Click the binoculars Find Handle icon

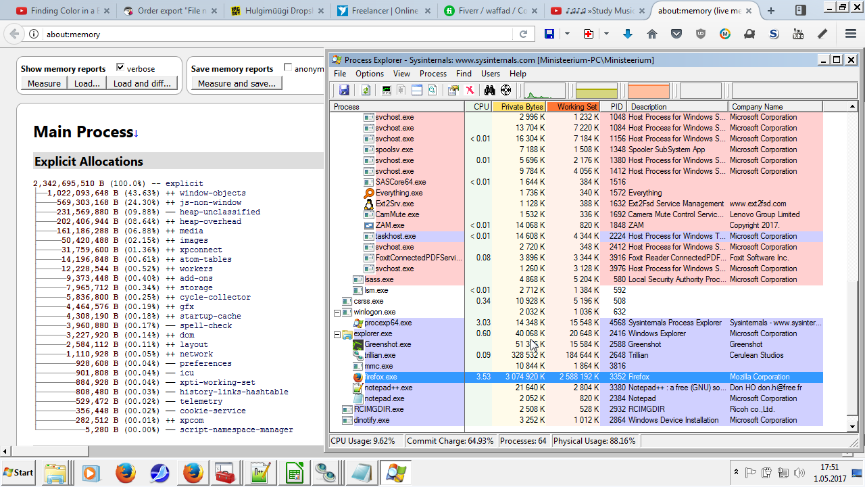point(489,90)
